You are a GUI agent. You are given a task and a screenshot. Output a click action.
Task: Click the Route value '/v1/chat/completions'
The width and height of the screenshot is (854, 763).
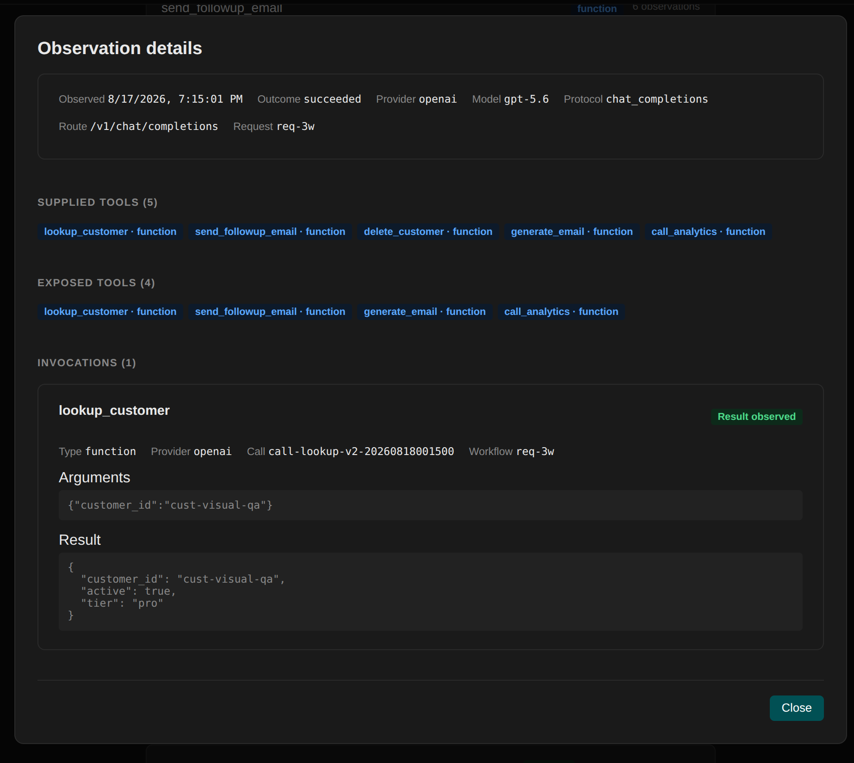click(x=154, y=127)
